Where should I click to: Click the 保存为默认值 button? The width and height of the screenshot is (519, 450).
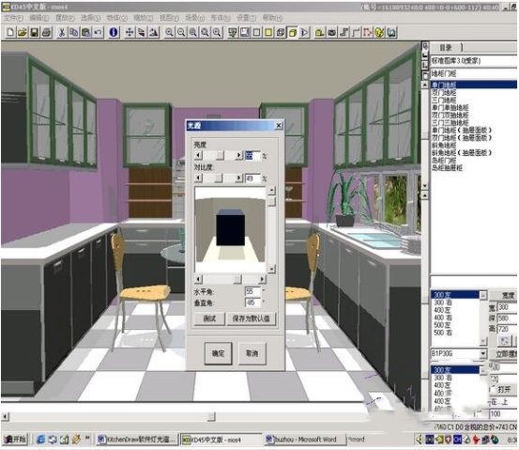tap(251, 318)
